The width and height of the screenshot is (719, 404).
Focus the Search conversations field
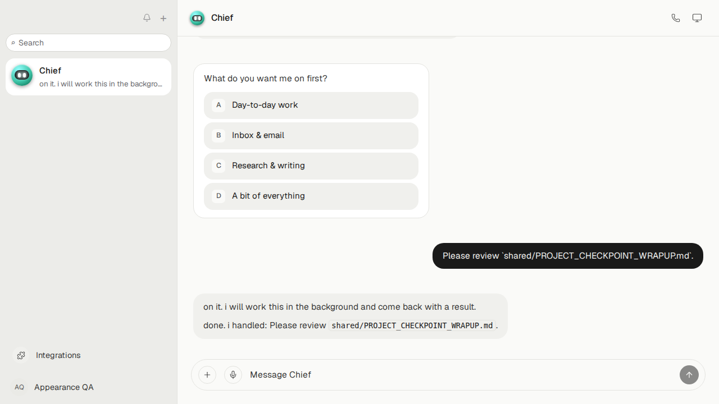(x=88, y=43)
